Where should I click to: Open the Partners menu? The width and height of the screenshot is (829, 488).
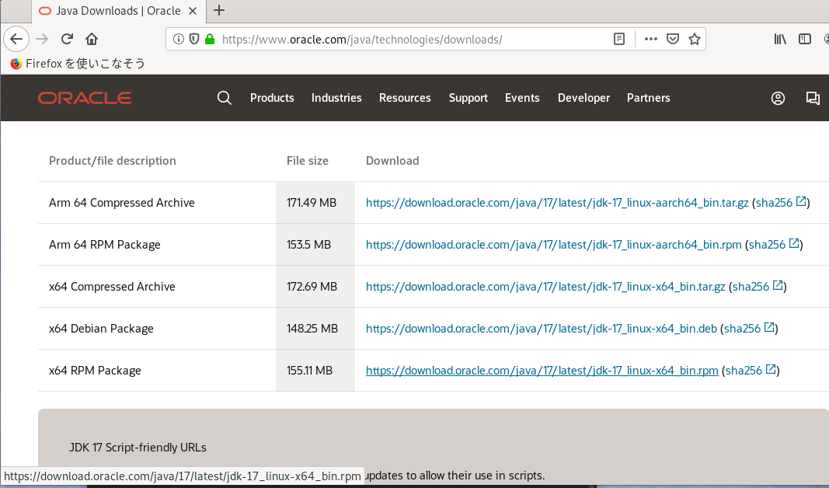pyautogui.click(x=648, y=98)
